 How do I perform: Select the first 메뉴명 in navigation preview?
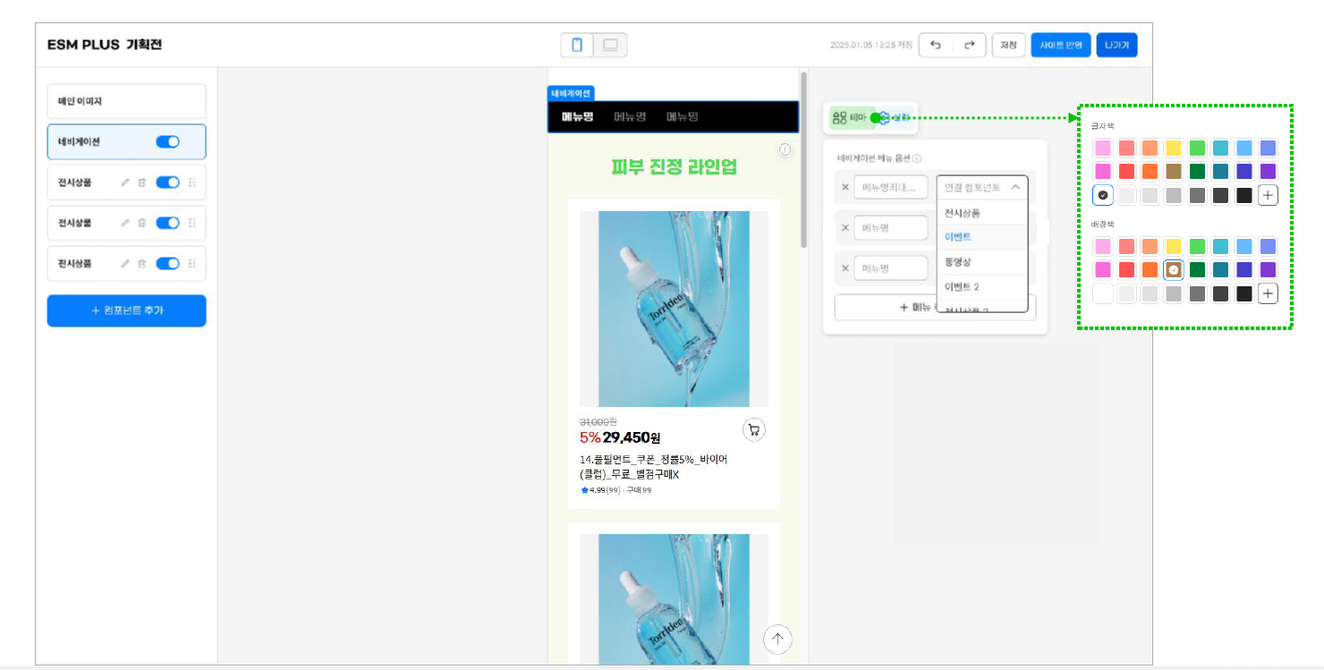click(577, 117)
